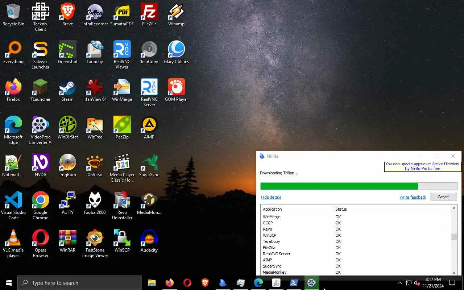This screenshot has width=464, height=290.
Task: Select the Winamp desktop shortcut
Action: click(177, 15)
